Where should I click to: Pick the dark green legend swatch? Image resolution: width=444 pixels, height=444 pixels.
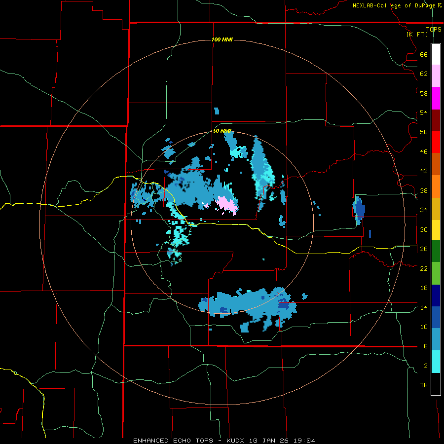(x=436, y=251)
